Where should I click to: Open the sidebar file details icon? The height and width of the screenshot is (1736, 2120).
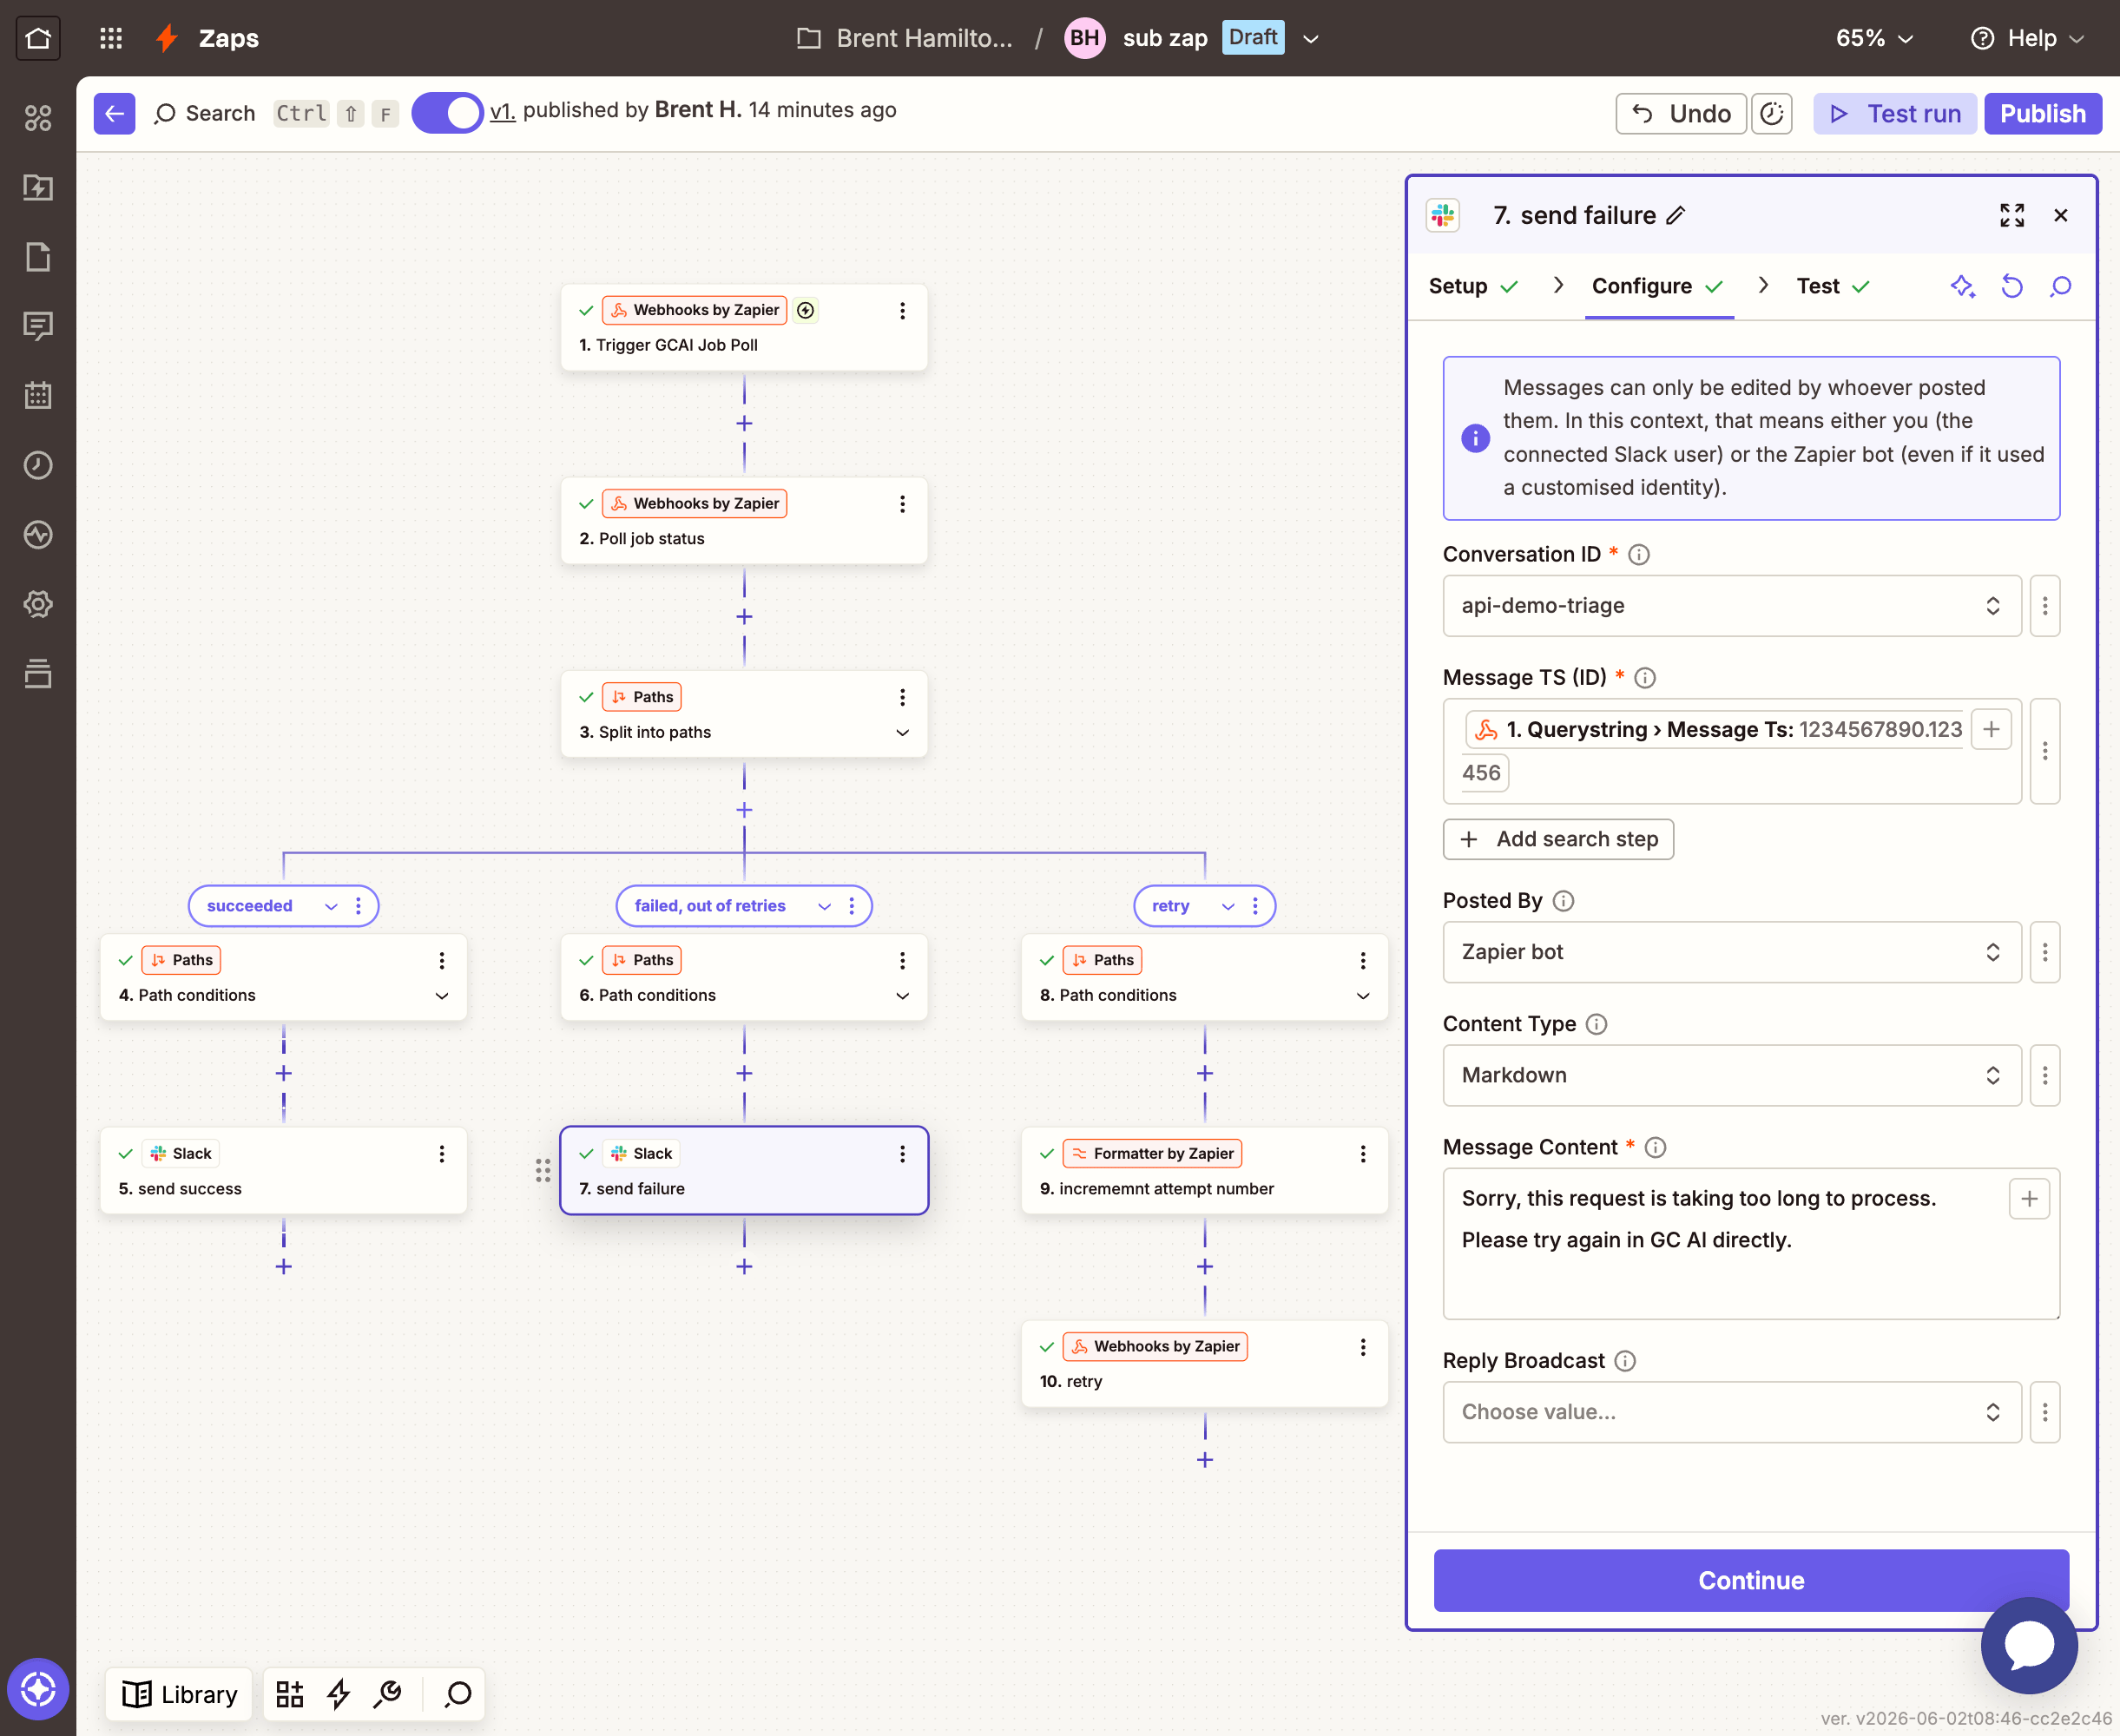[38, 257]
